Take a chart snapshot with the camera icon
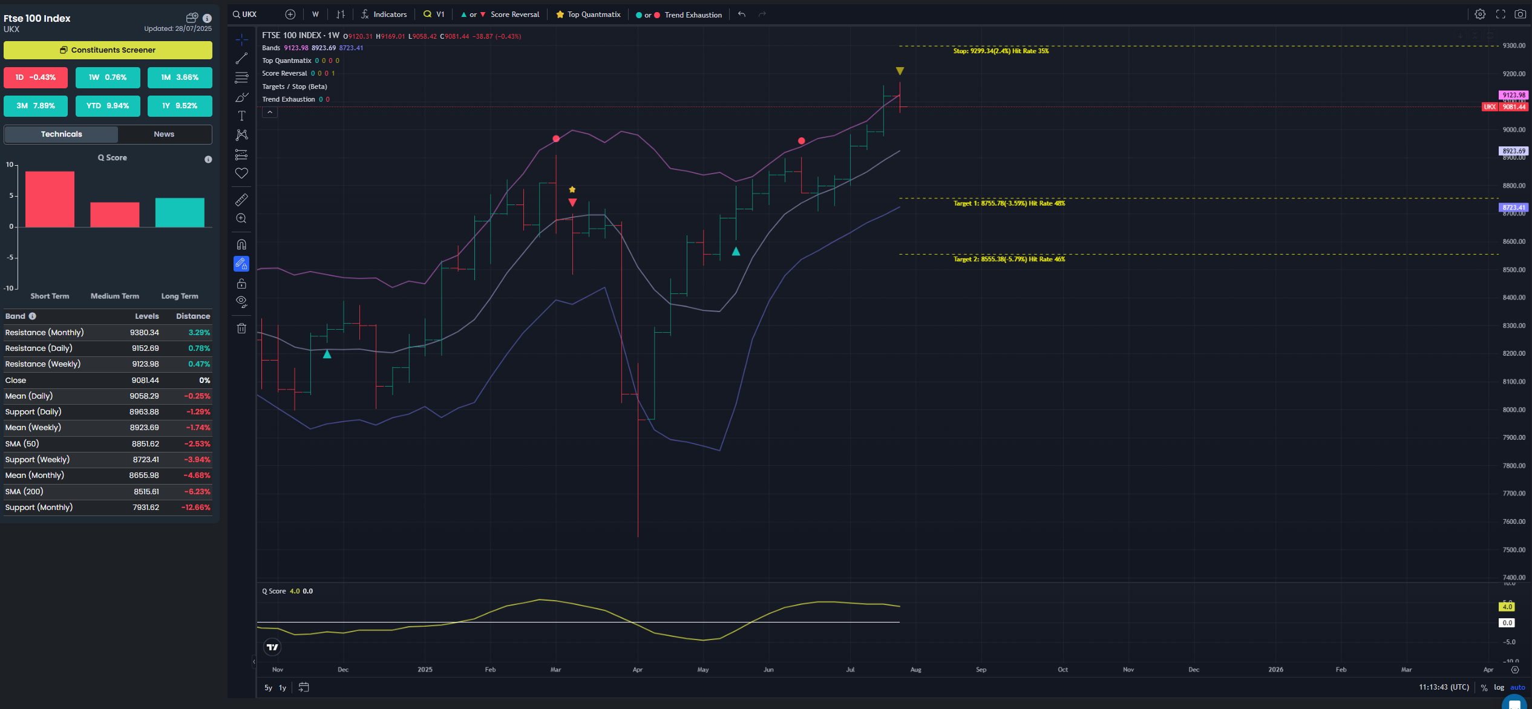Viewport: 1532px width, 709px height. 1519,14
